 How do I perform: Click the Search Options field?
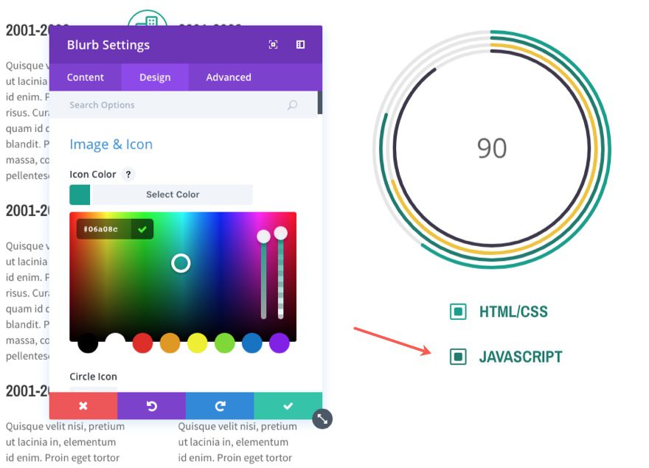point(184,105)
